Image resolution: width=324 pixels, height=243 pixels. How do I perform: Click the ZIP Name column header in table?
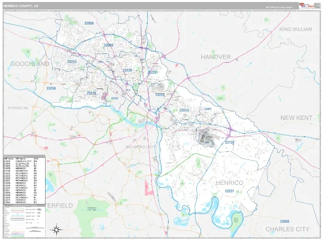tap(20, 158)
